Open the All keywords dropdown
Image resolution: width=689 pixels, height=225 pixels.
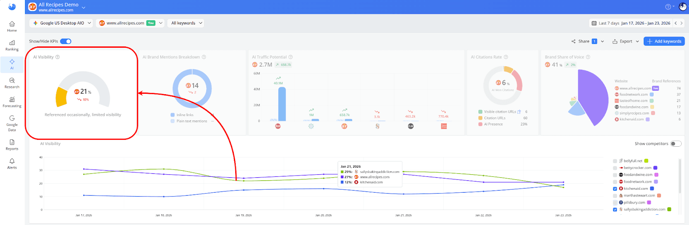(x=186, y=23)
